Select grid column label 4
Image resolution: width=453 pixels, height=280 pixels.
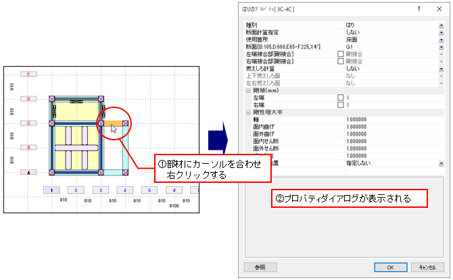(125, 190)
